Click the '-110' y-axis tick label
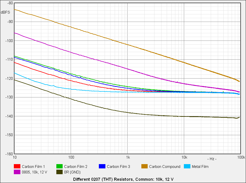 coord(9,59)
